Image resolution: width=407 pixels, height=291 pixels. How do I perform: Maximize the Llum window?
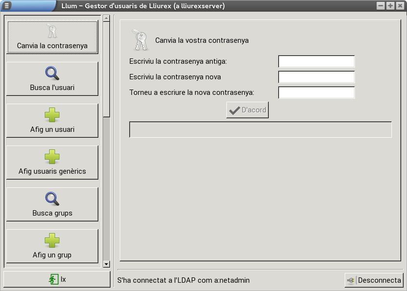click(x=390, y=6)
